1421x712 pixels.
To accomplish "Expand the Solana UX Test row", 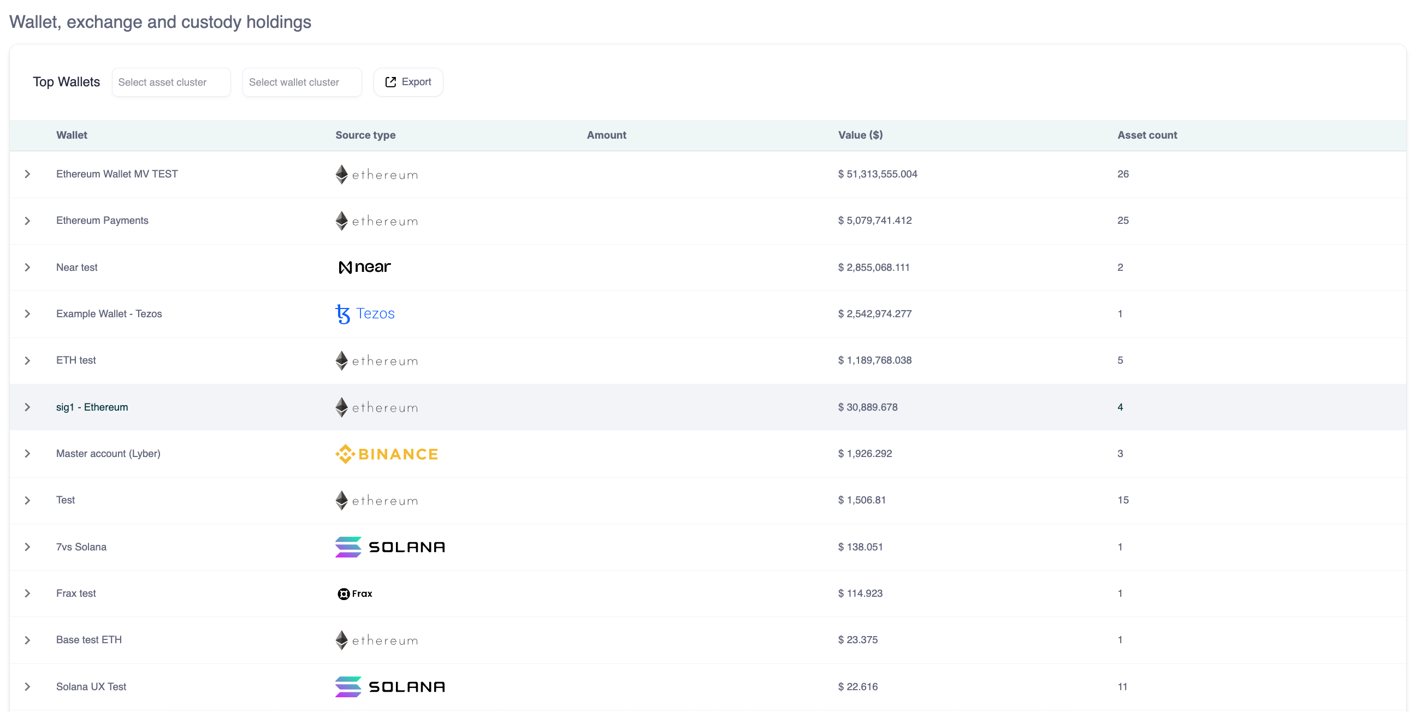I will pyautogui.click(x=27, y=687).
